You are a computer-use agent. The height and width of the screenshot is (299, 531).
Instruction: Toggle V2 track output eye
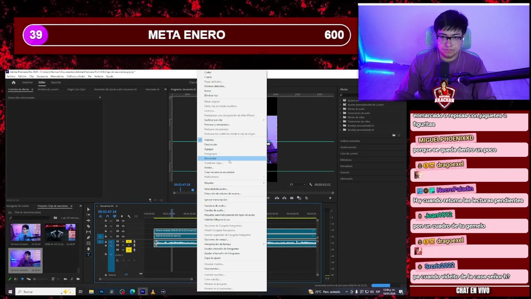123,231
